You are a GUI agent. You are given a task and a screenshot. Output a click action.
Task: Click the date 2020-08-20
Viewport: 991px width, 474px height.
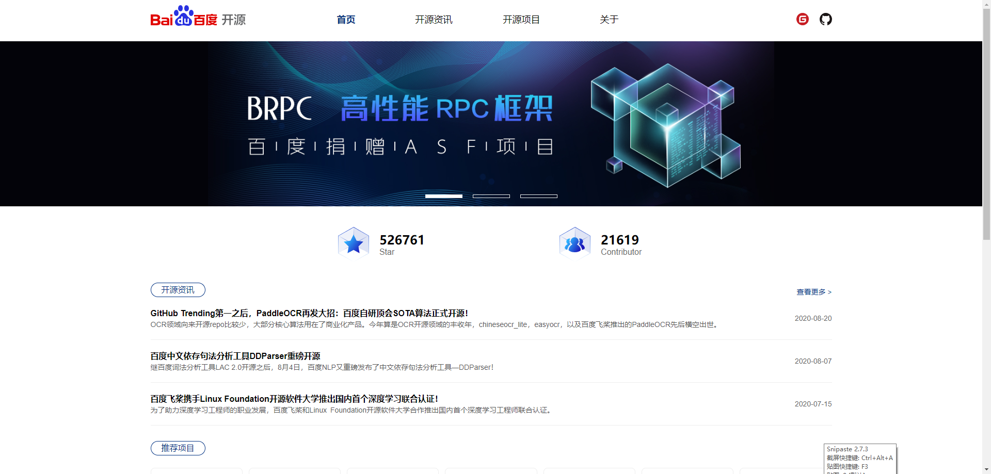point(813,318)
